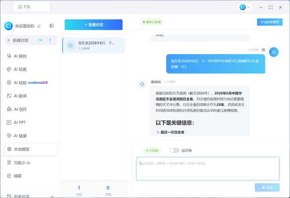The height and width of the screenshot is (198, 290).
Task: Click the home icon in 主页 tab
Action: [x=20, y=7]
